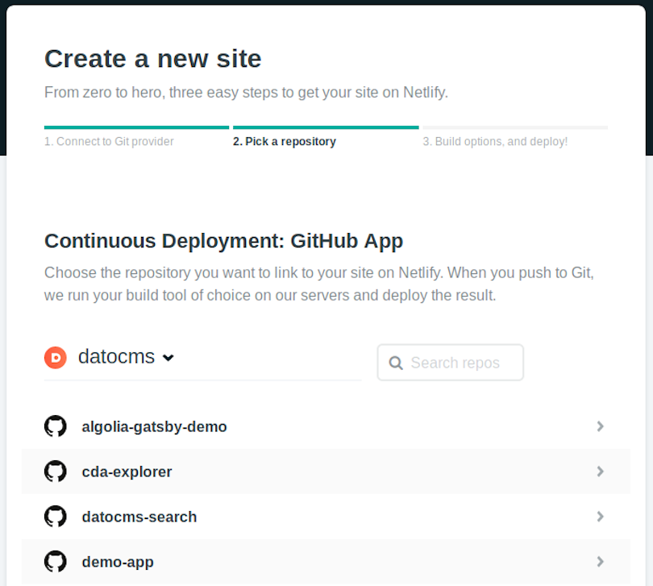Open Build options, and deploy step
The height and width of the screenshot is (586, 653).
point(495,142)
